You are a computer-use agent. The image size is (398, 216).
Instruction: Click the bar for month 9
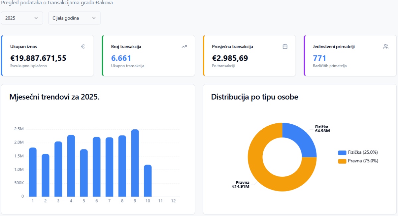(x=135, y=163)
